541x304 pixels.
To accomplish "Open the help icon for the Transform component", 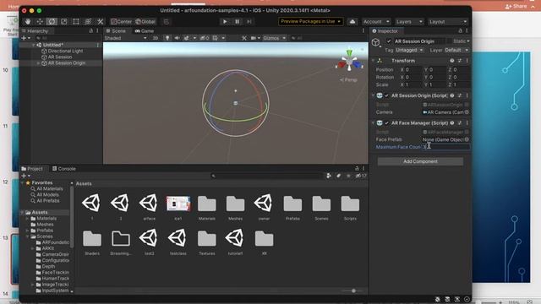I will click(452, 61).
